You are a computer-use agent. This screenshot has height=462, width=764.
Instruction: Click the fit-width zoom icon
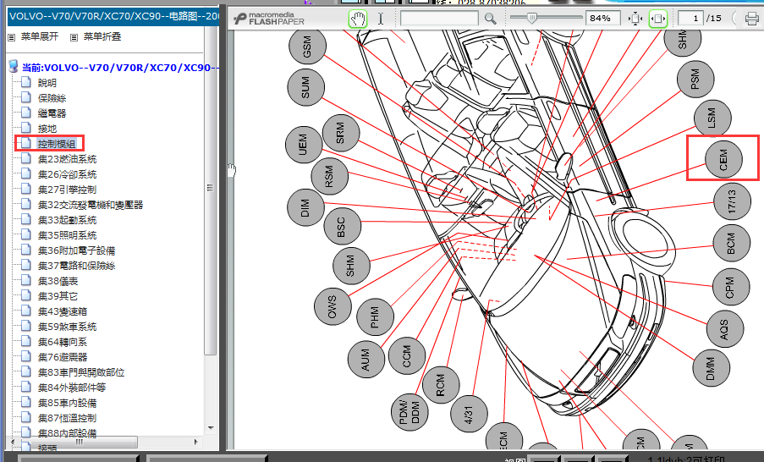coord(658,19)
